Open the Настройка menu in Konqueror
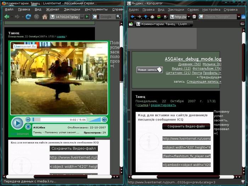This screenshot has height=186, width=248. point(211,10)
